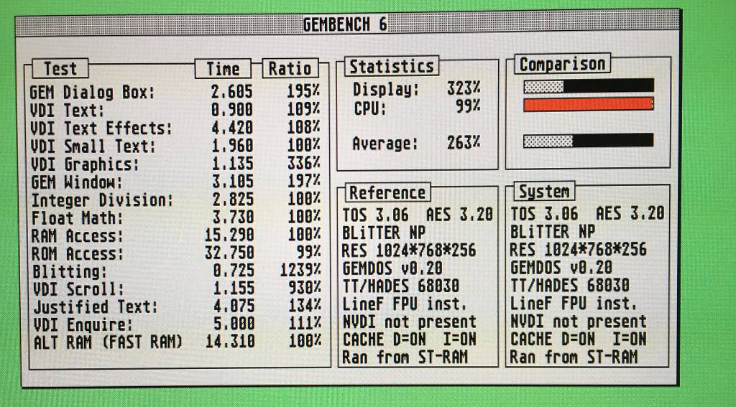Click the Comparison panel label
This screenshot has height=407, width=736.
pos(562,64)
